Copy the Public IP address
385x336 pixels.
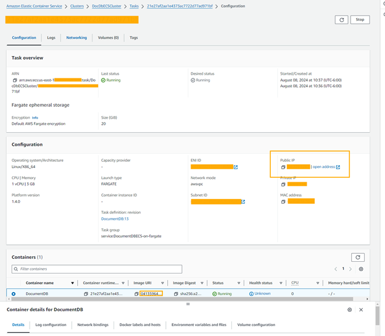[x=283, y=167]
